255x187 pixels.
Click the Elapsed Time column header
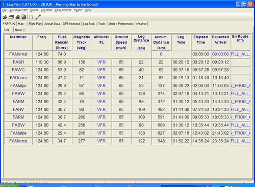tap(201, 42)
